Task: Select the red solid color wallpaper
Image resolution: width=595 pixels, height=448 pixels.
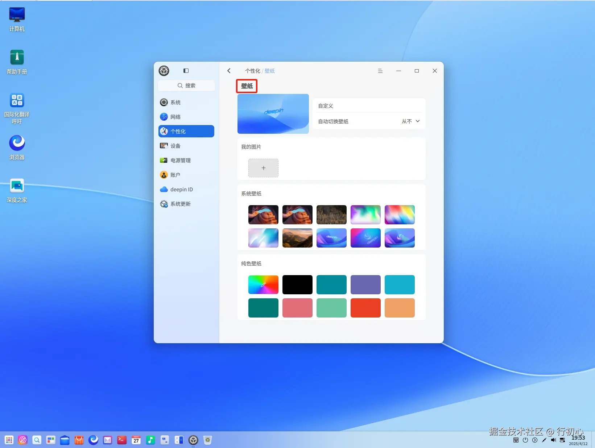Action: pyautogui.click(x=365, y=308)
